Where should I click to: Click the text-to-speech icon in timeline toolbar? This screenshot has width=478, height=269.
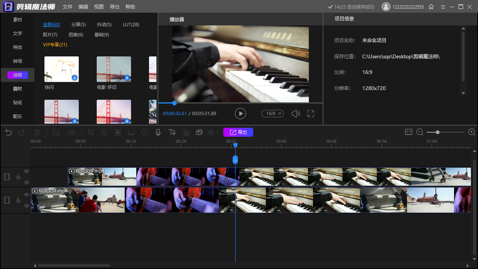pyautogui.click(x=172, y=132)
